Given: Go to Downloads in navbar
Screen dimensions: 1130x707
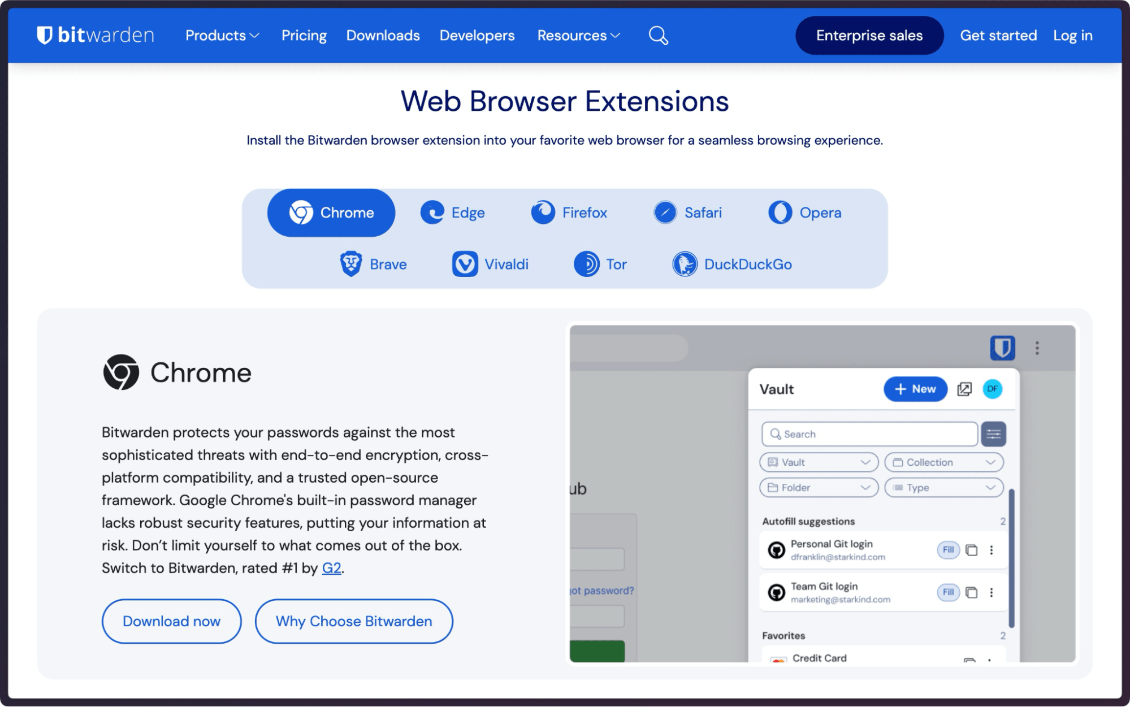Looking at the screenshot, I should click(x=383, y=36).
